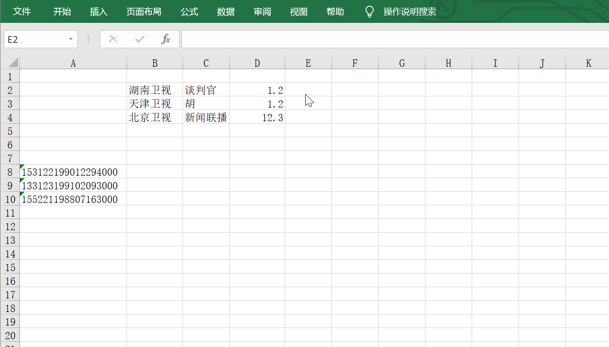Image resolution: width=609 pixels, height=347 pixels.
Task: Select row 20 header
Action: [x=10, y=335]
